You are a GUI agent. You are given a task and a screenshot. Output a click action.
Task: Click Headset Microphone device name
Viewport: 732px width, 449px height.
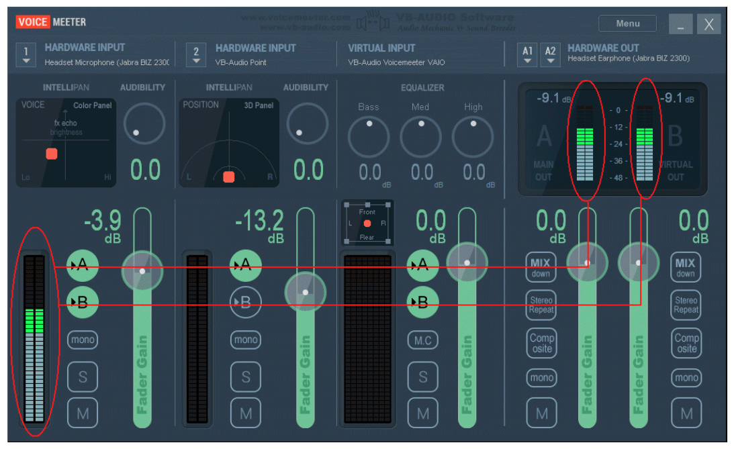(107, 62)
